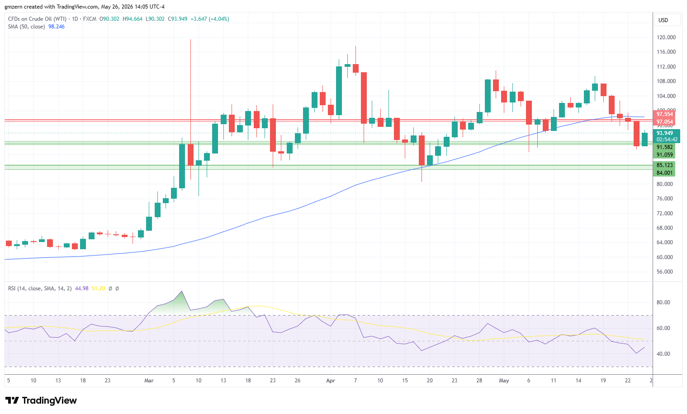Click the purple RSI value 44.98
Image resolution: width=687 pixels, height=414 pixels.
pos(82,288)
